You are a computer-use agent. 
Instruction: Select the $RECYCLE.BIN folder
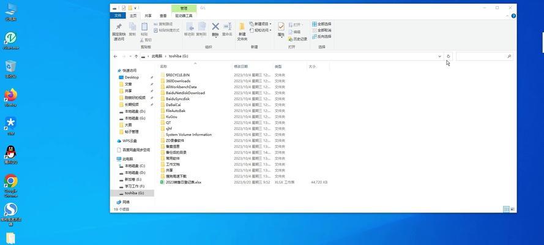tap(177, 75)
